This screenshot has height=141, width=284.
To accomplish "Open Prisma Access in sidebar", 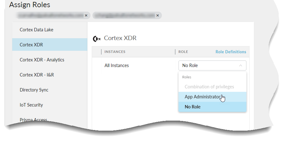I will point(33,120).
